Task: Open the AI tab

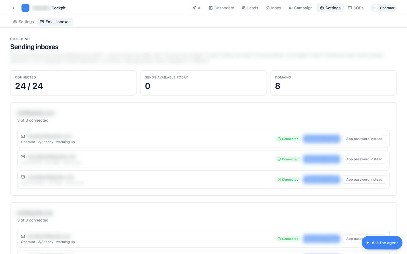Action: coord(197,8)
